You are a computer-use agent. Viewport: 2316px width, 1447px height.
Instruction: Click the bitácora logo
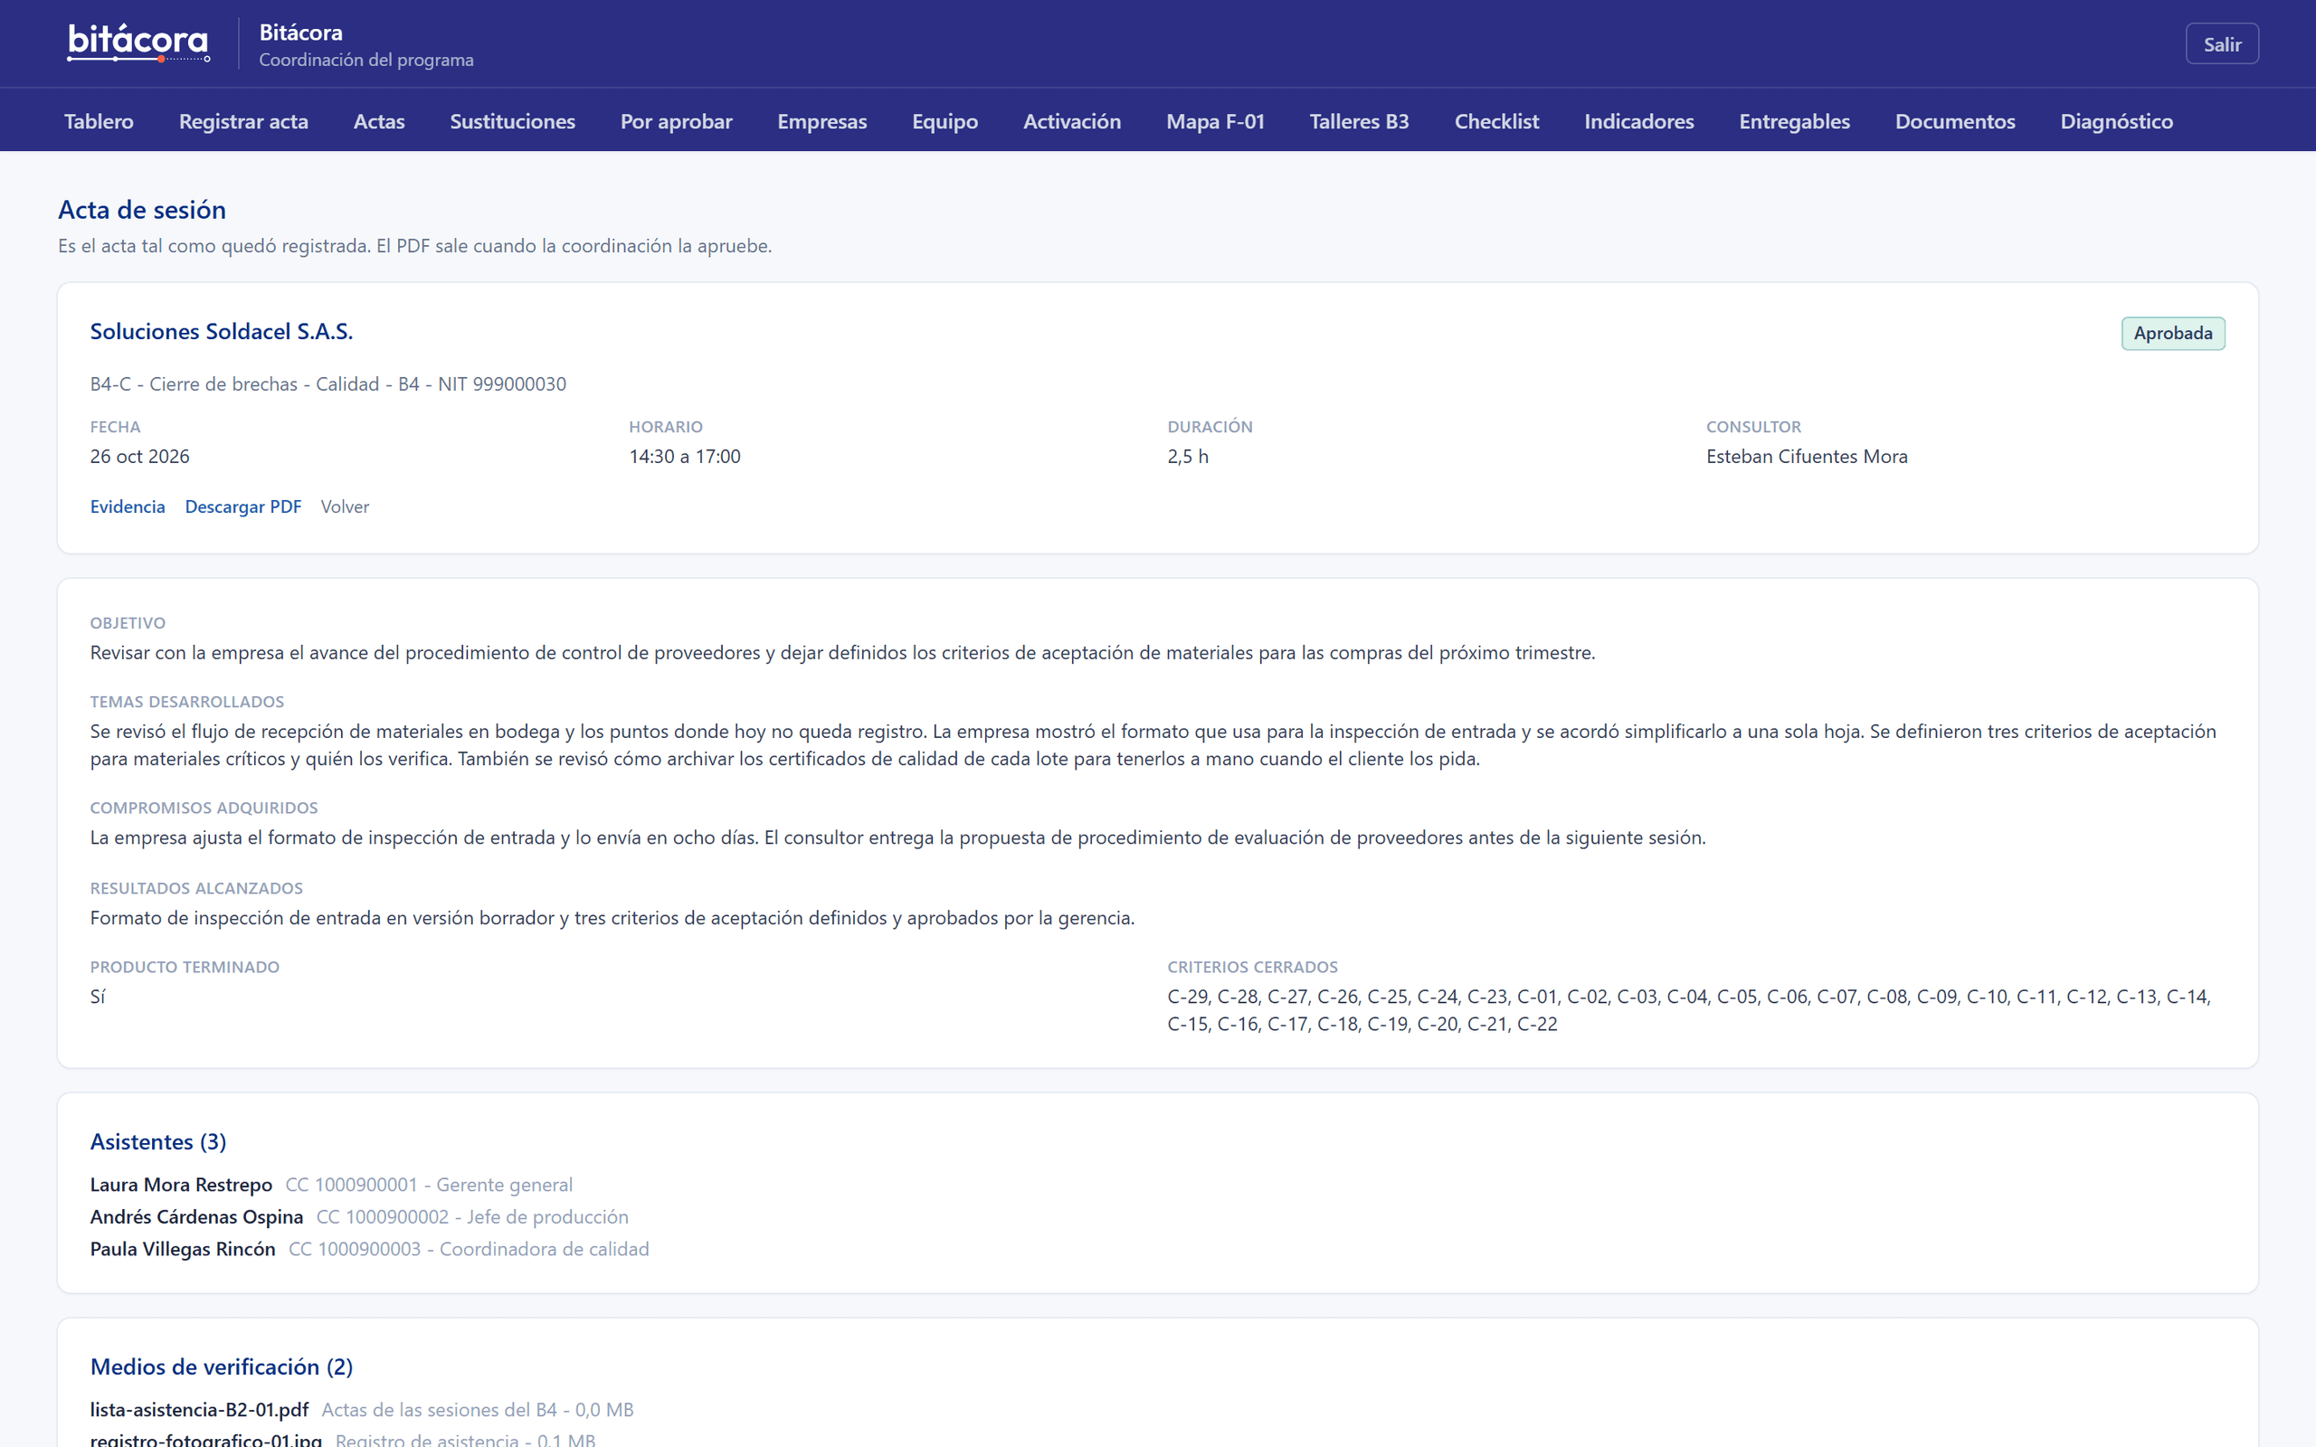[138, 43]
